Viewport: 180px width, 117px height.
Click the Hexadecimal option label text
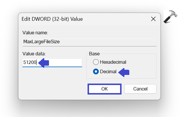click(113, 62)
